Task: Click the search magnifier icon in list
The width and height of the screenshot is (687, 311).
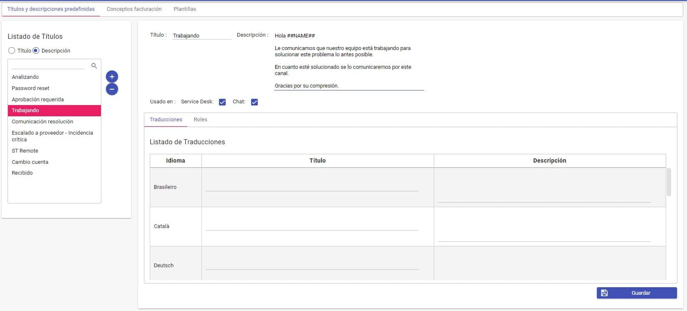Action: (94, 66)
